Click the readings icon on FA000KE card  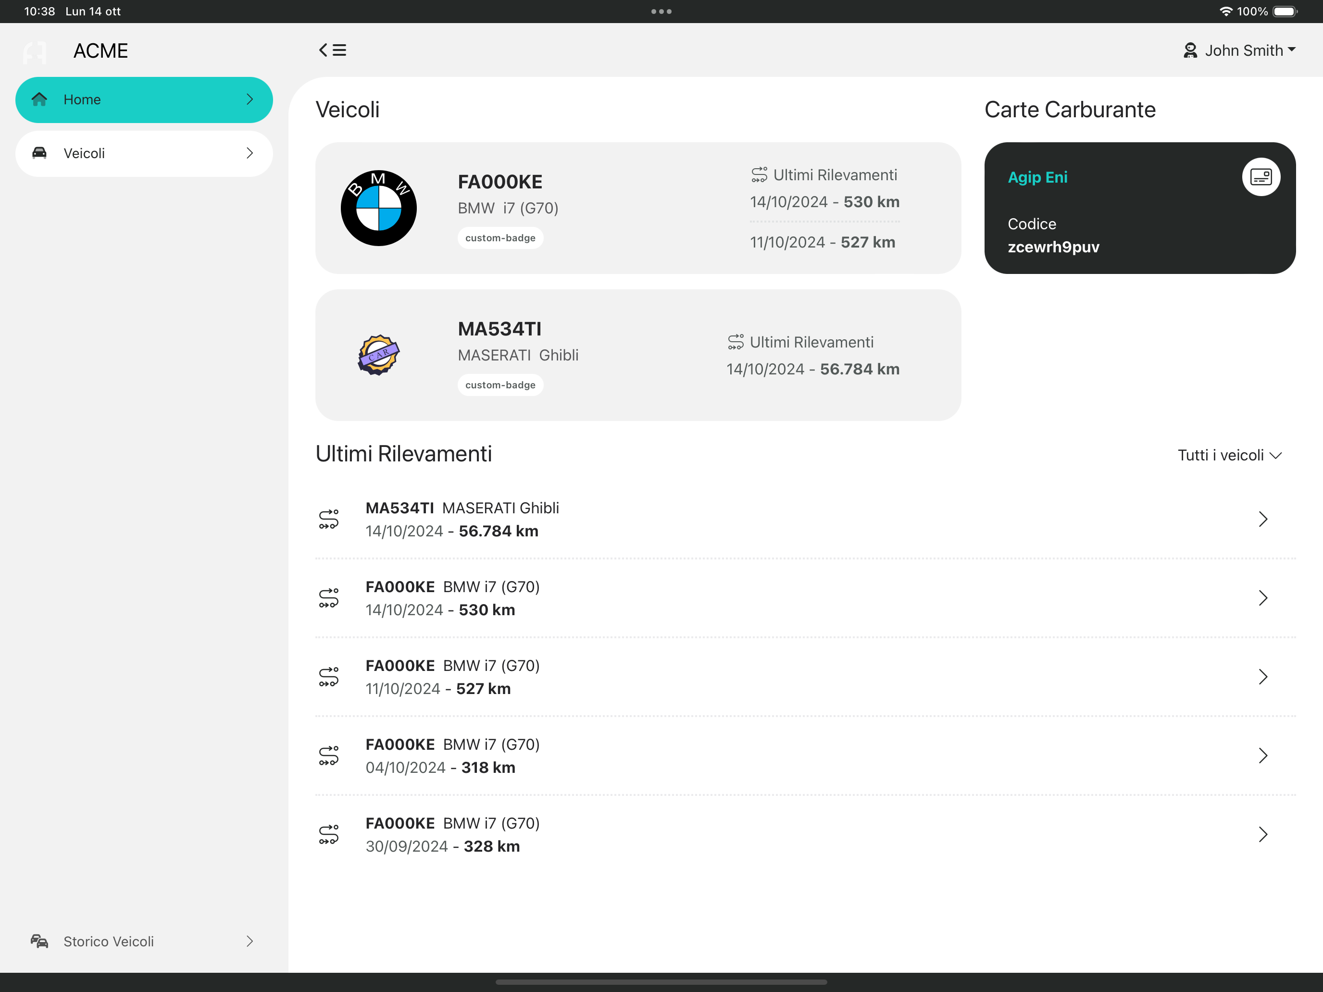tap(759, 174)
